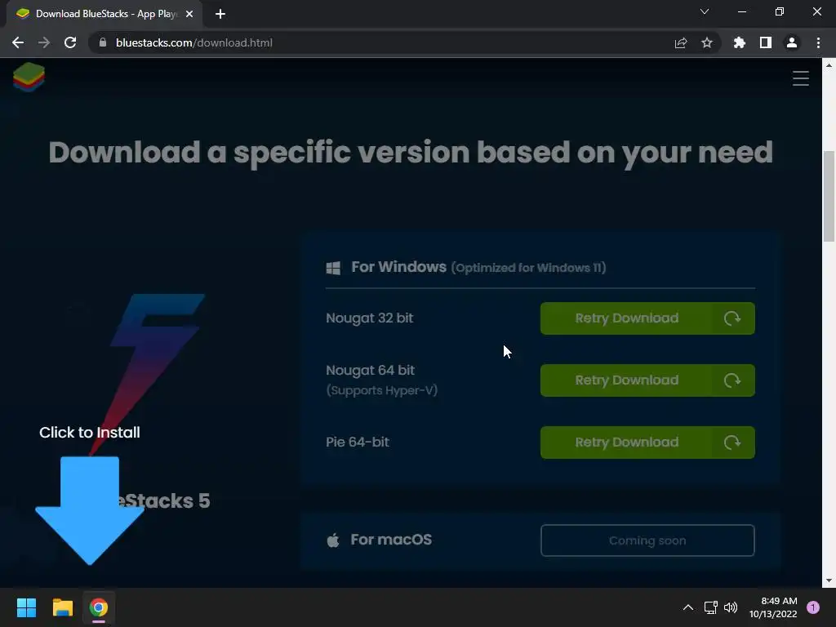Click the address bar URL
The image size is (836, 627).
coord(194,42)
